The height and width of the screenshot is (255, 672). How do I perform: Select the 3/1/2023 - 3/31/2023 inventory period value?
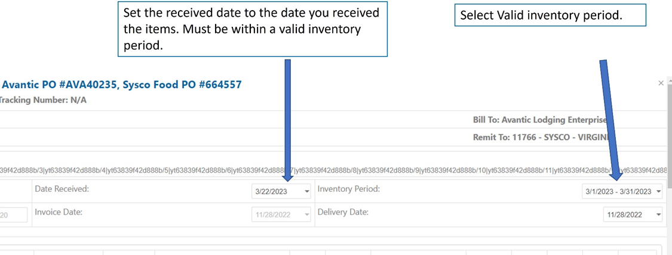(x=618, y=192)
